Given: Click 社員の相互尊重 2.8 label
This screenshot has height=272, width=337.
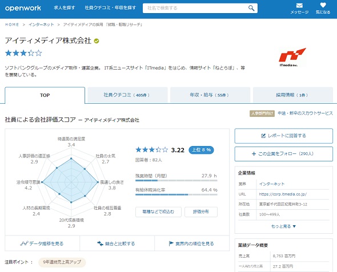Looking at the screenshot, I should [107, 210].
